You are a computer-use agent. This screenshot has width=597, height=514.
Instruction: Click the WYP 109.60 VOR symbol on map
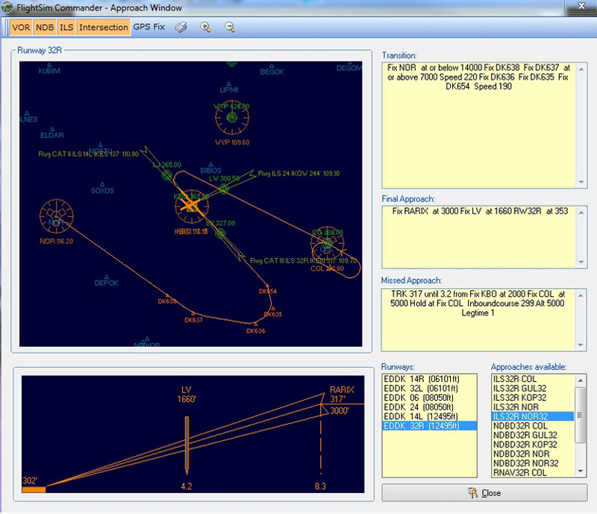232,117
